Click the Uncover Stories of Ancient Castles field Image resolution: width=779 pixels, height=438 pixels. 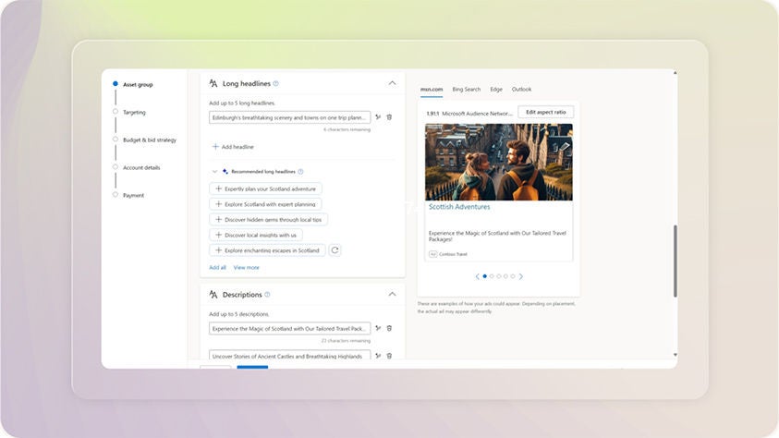[289, 355]
